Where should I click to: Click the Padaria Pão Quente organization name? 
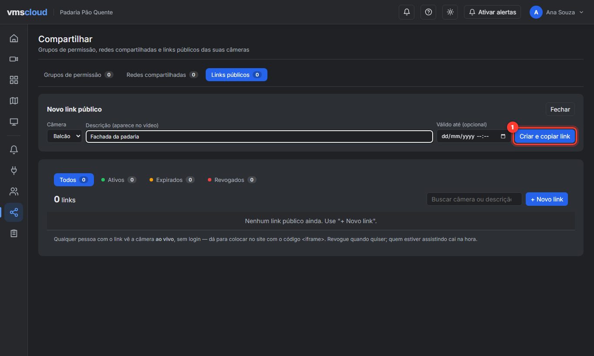86,12
